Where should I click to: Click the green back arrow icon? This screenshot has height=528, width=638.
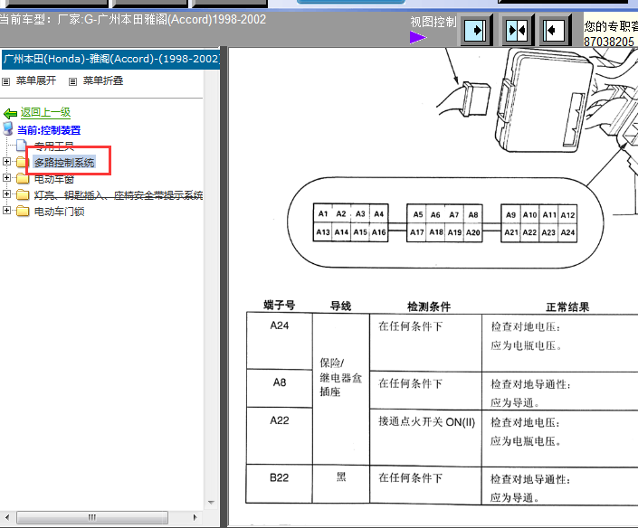[x=10, y=113]
